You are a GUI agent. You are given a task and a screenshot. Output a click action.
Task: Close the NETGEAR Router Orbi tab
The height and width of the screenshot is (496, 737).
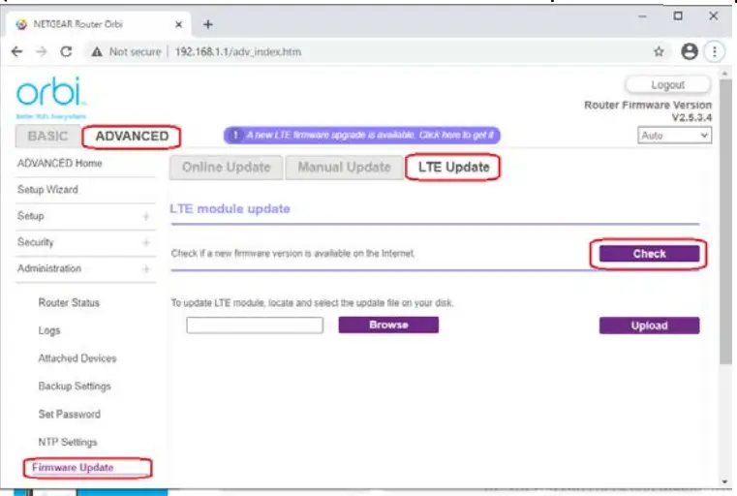coord(178,24)
